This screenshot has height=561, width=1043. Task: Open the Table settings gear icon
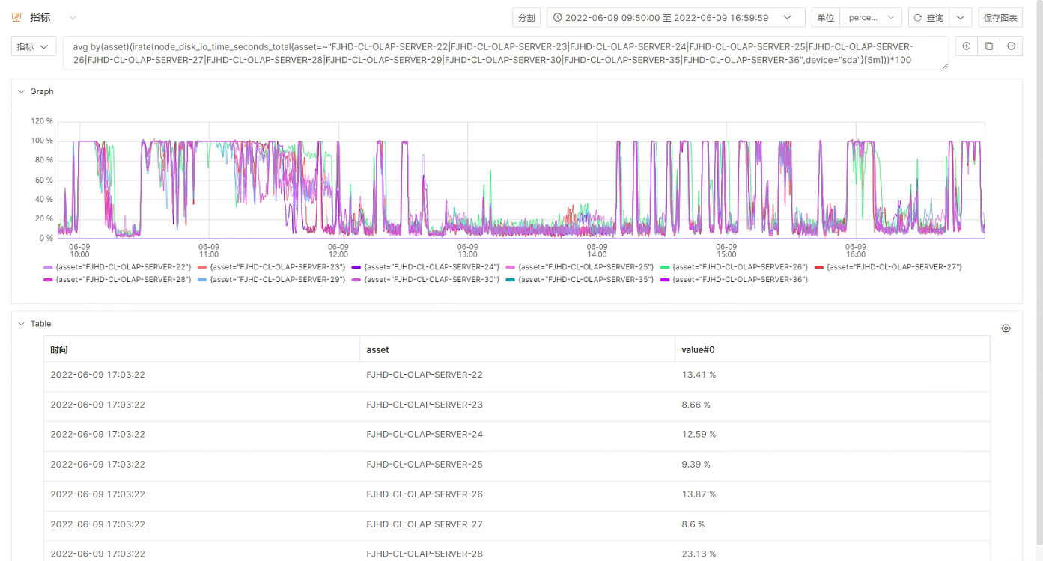(1006, 328)
